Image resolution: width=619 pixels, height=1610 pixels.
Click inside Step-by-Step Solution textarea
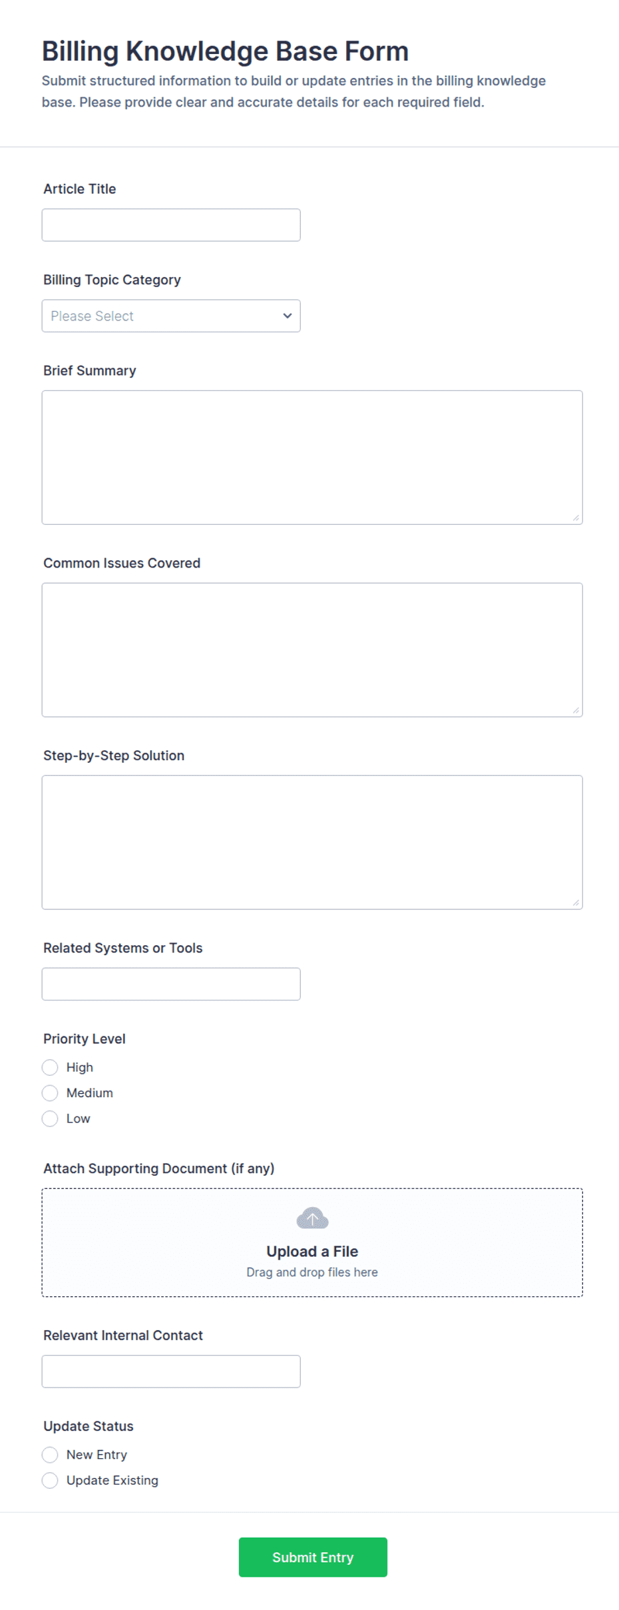click(x=312, y=842)
